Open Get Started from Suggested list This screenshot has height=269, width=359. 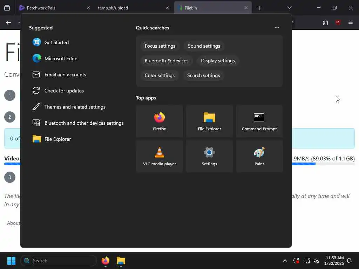(50, 42)
